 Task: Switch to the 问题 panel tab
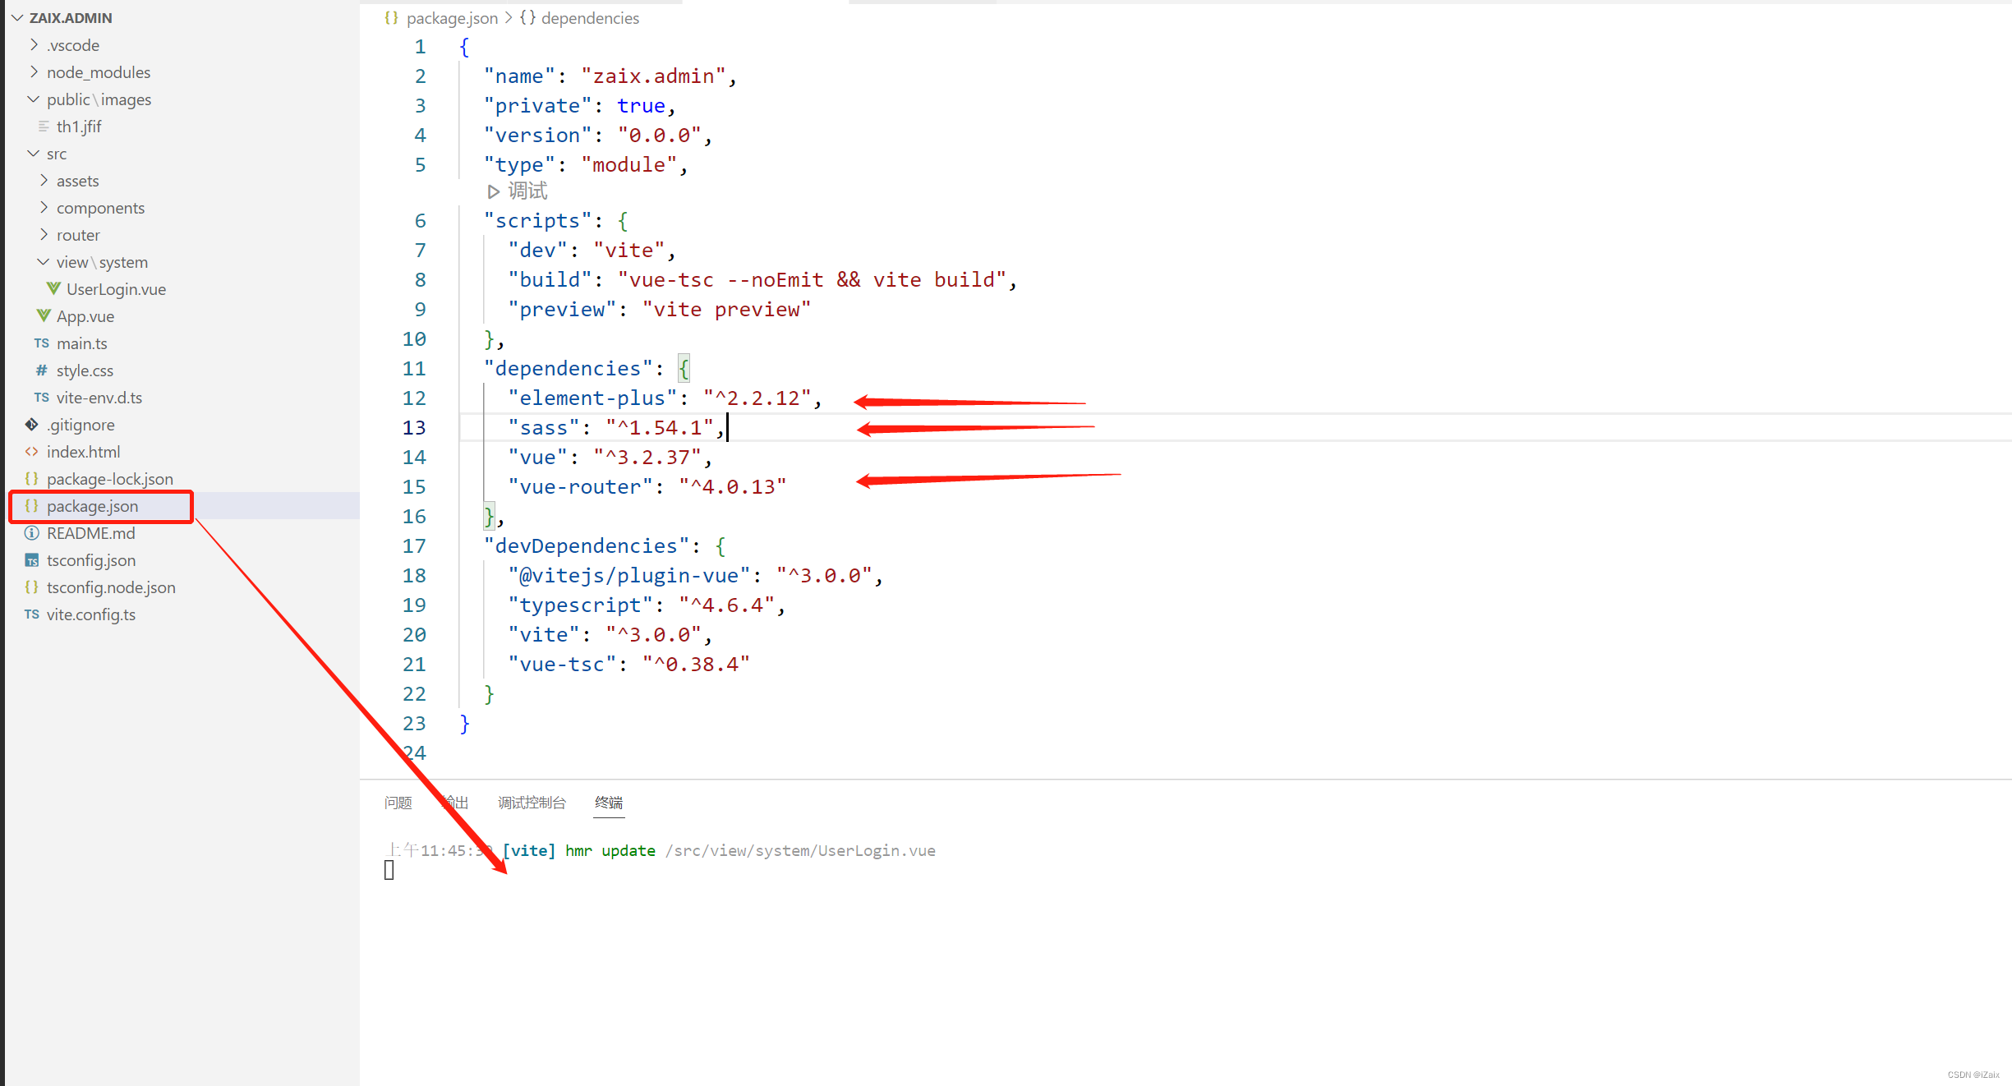pyautogui.click(x=398, y=802)
